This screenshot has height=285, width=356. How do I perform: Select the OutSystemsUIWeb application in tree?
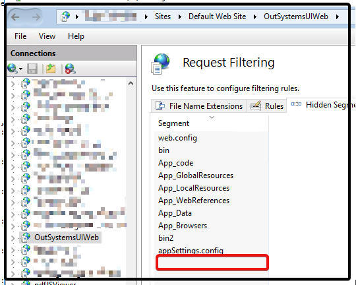[67, 237]
